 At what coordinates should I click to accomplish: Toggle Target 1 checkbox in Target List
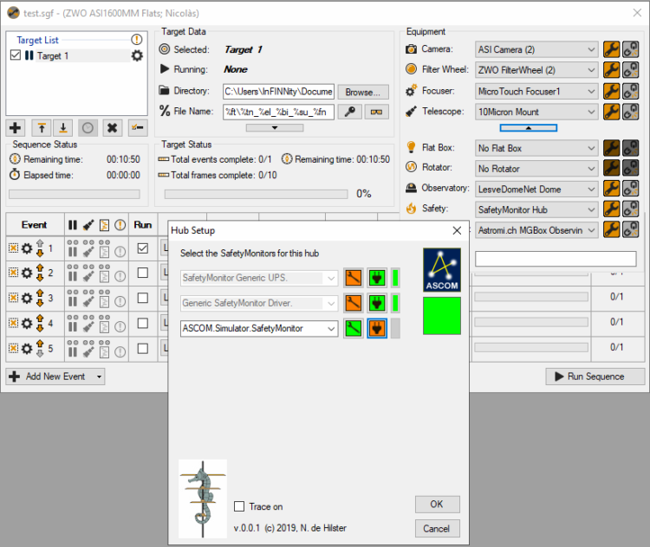pyautogui.click(x=16, y=55)
